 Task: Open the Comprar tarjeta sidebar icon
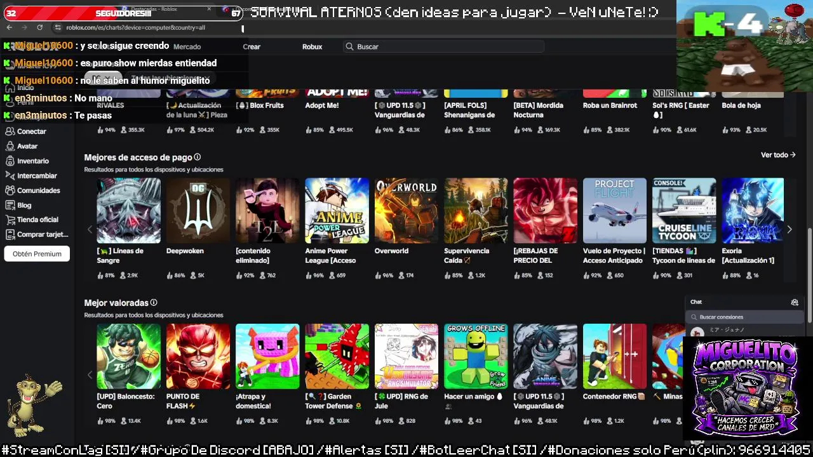click(x=10, y=234)
